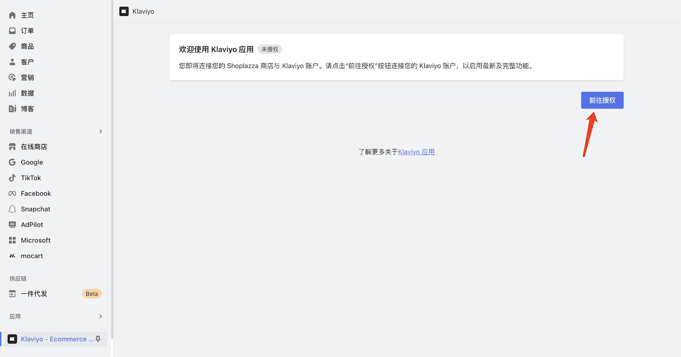Click the Klaviyo title in header
The image size is (681, 357).
pyautogui.click(x=143, y=11)
